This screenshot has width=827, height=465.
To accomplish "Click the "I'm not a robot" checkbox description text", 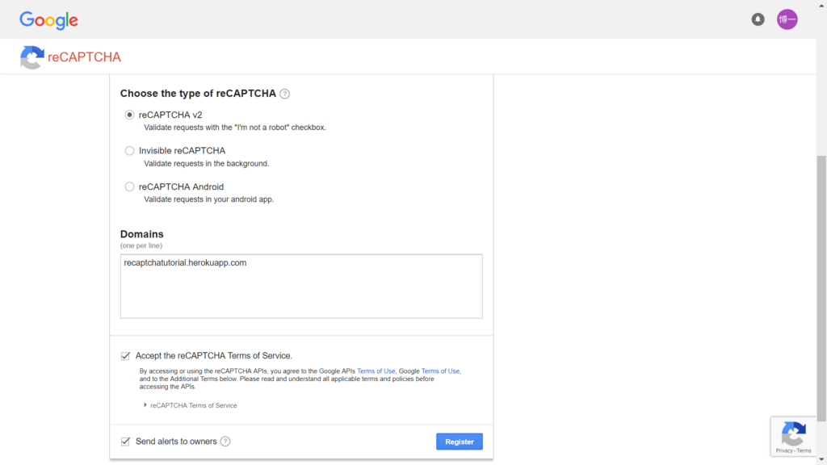I will [x=235, y=128].
